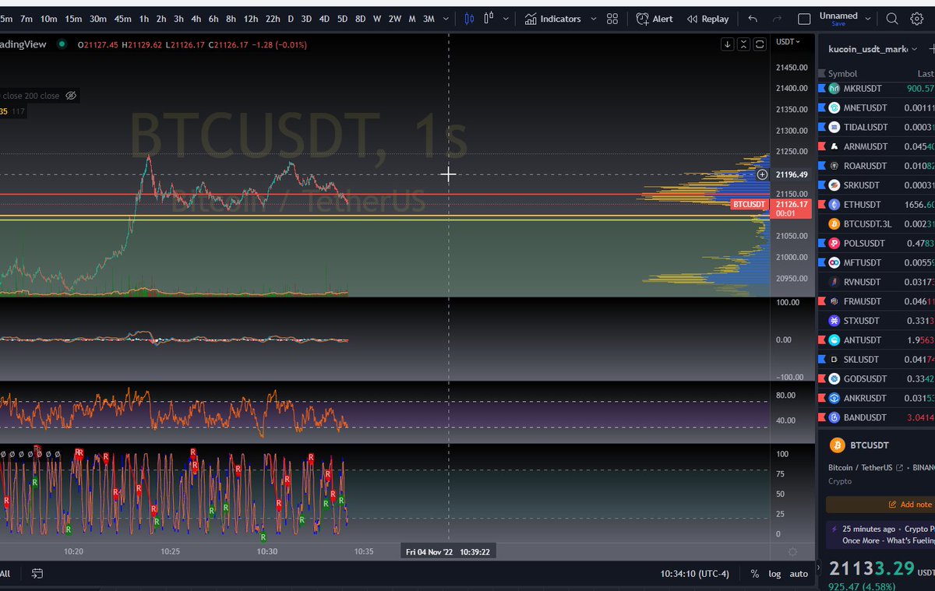This screenshot has height=591, width=935.
Task: Toggle auto scale mode
Action: tap(799, 574)
